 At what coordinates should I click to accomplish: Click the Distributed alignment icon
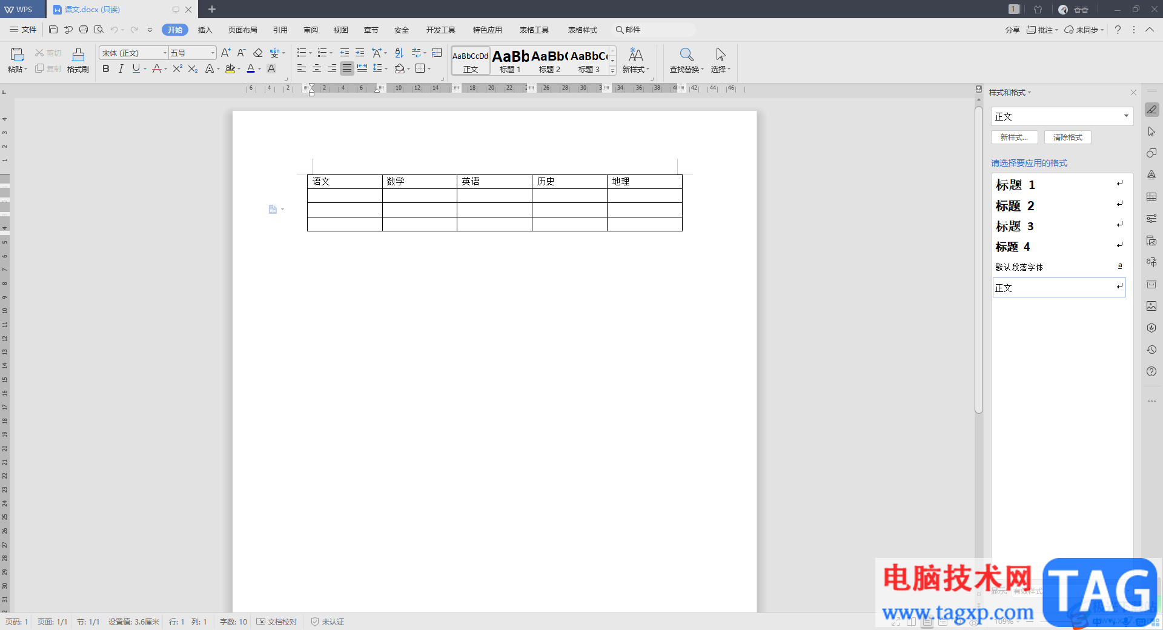[362, 68]
